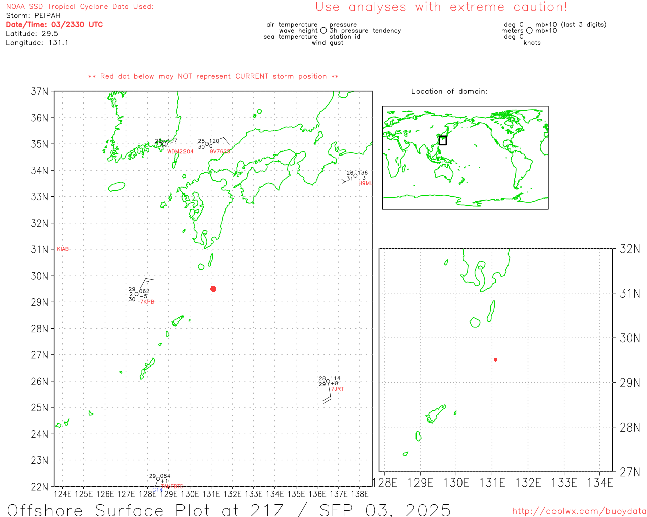Click station ID label 7KPB
647x517 pixels.
coord(147,302)
